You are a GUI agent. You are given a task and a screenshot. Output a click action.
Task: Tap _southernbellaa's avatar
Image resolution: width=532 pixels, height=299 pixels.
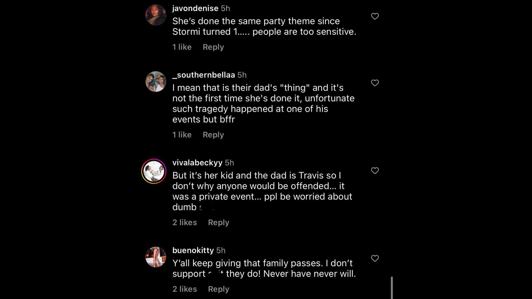coord(156,81)
